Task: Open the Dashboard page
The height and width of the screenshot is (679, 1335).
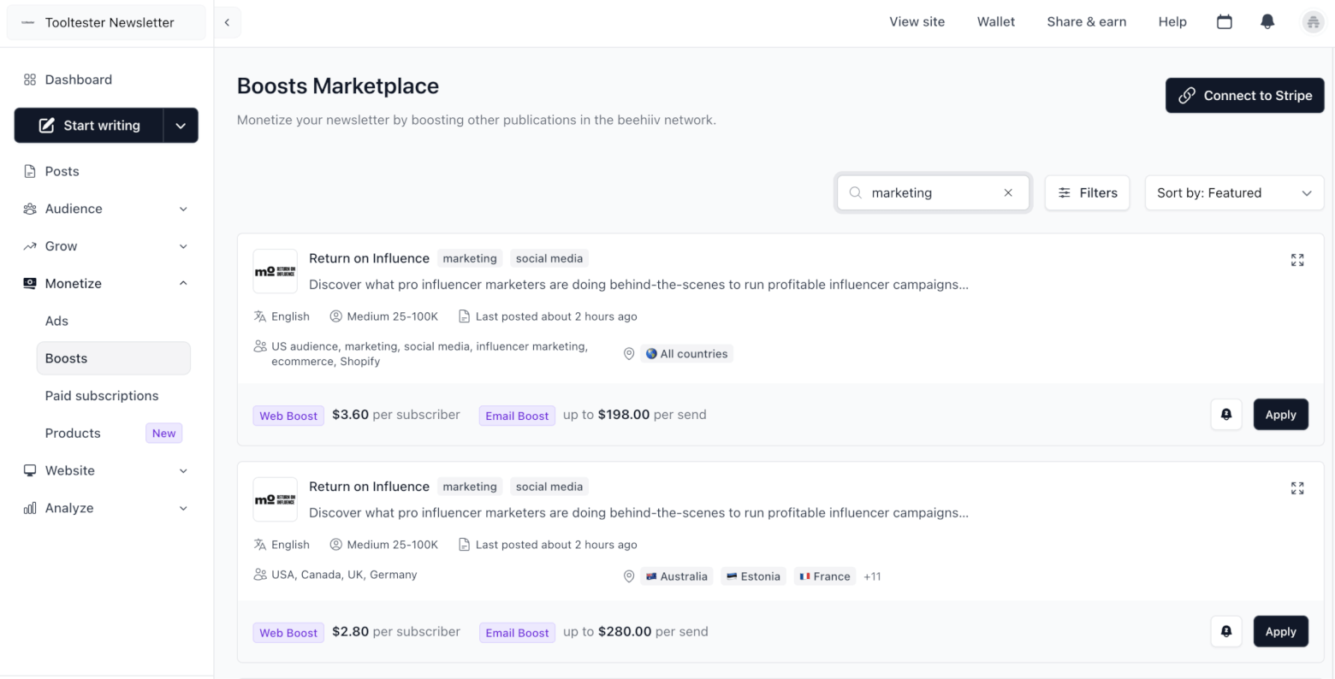Action: (78, 80)
